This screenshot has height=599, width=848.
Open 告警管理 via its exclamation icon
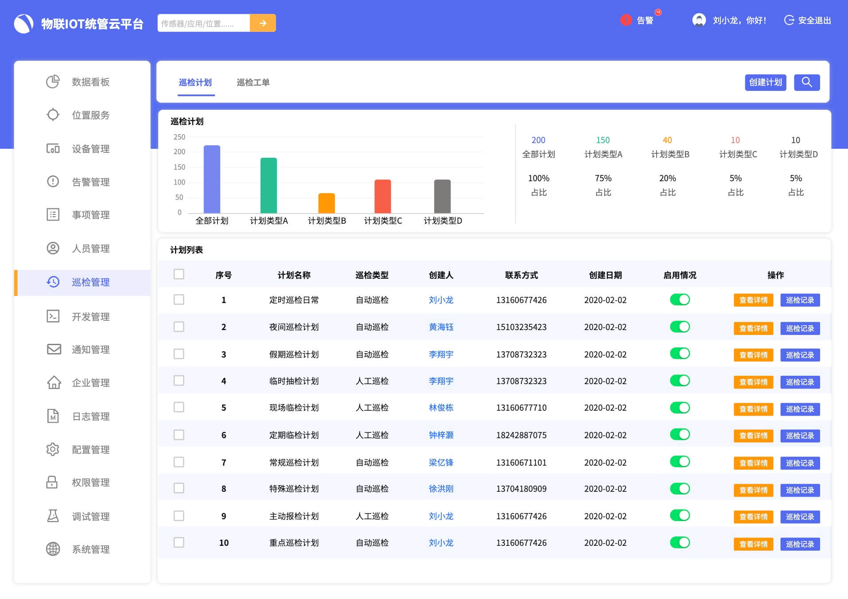[53, 182]
